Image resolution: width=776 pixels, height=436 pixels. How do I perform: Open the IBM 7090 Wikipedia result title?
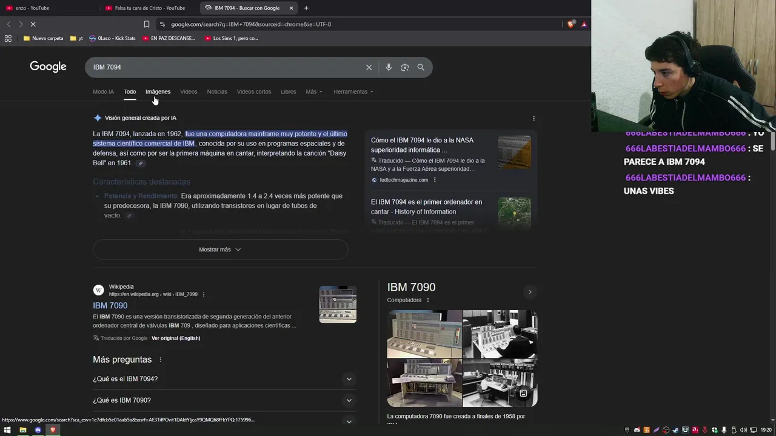(110, 306)
